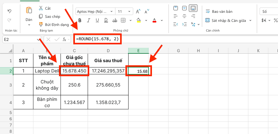Screen dimensions: 278x134
Task: Expand the currency format options arrow
Action: click(269, 21)
